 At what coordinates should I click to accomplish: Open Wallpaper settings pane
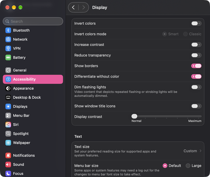33,143
